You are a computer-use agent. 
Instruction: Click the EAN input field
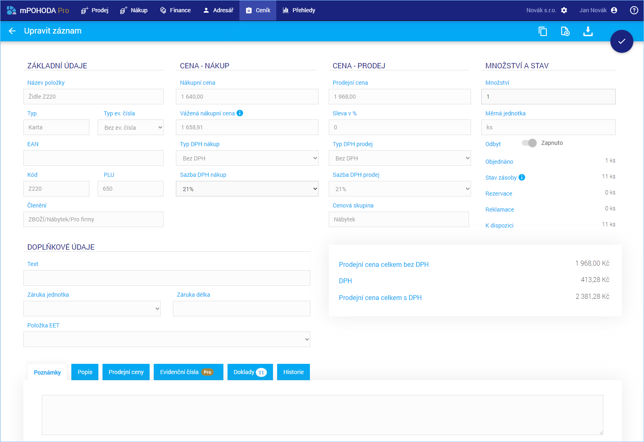[x=93, y=158]
